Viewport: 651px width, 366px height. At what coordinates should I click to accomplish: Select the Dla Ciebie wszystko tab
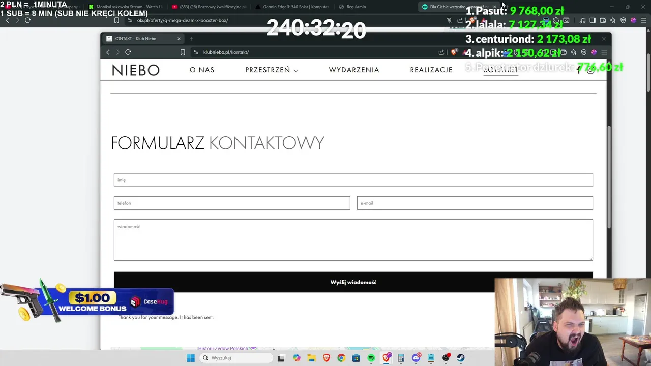[458, 7]
